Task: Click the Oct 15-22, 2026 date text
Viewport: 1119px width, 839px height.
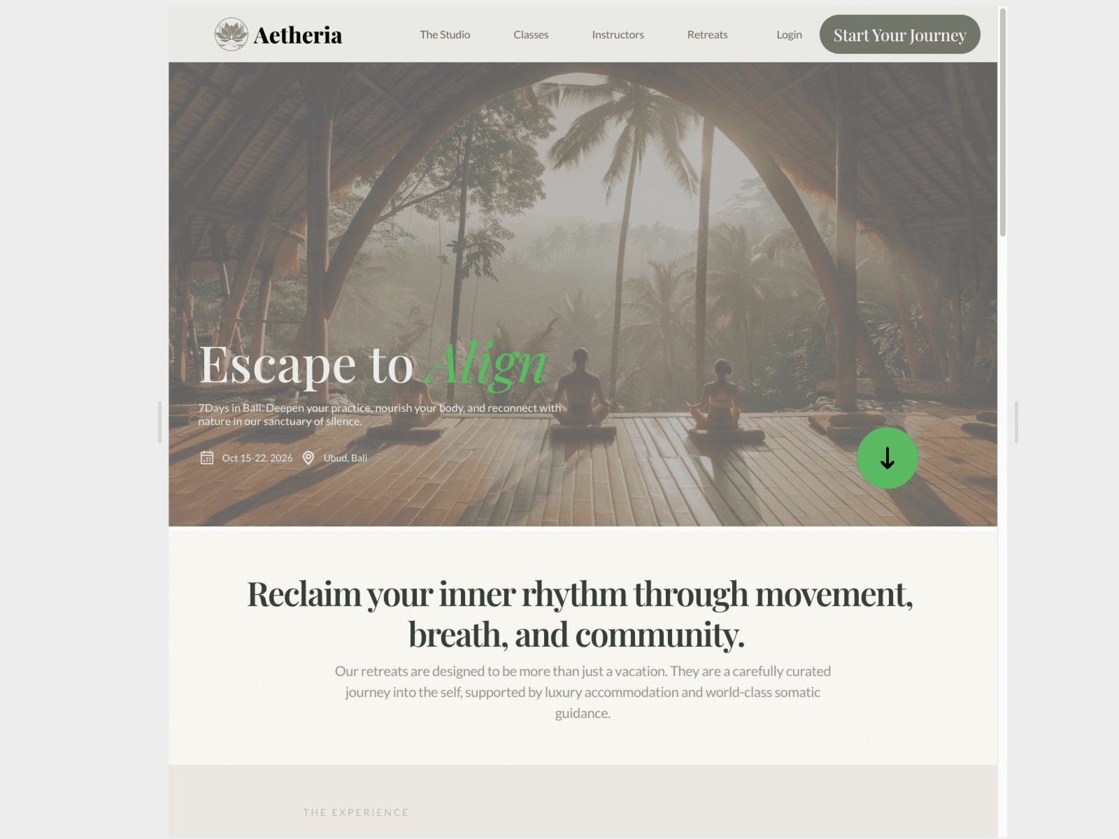Action: 257,458
